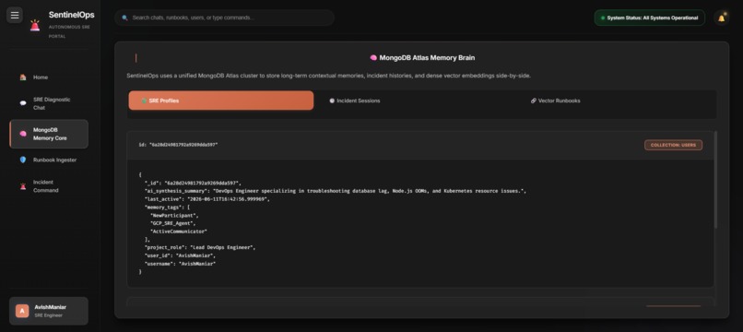This screenshot has height=332, width=743.
Task: Click the MongoDB Memory Core brain icon
Action: tap(23, 134)
